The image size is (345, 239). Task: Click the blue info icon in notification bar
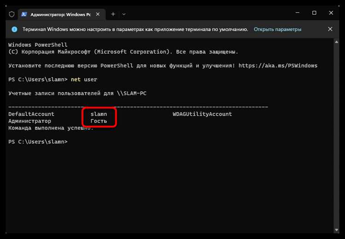pos(15,29)
